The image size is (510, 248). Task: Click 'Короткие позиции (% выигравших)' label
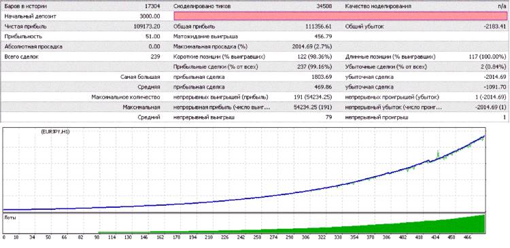click(219, 56)
